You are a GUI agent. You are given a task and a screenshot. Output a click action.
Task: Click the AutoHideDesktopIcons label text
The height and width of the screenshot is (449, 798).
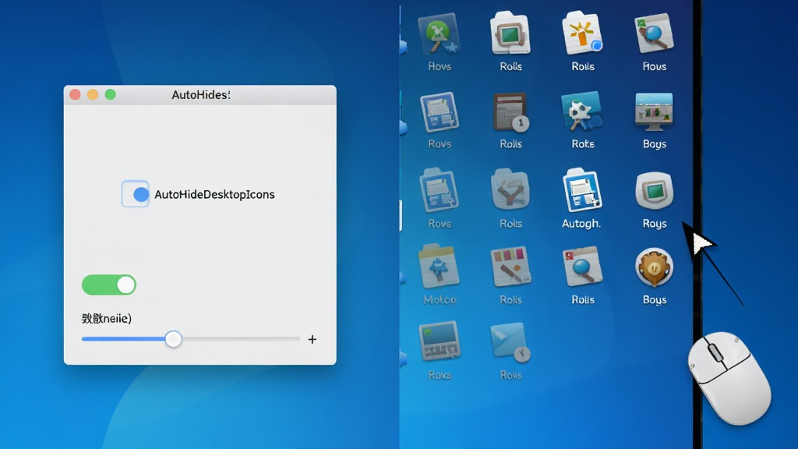[x=214, y=194]
